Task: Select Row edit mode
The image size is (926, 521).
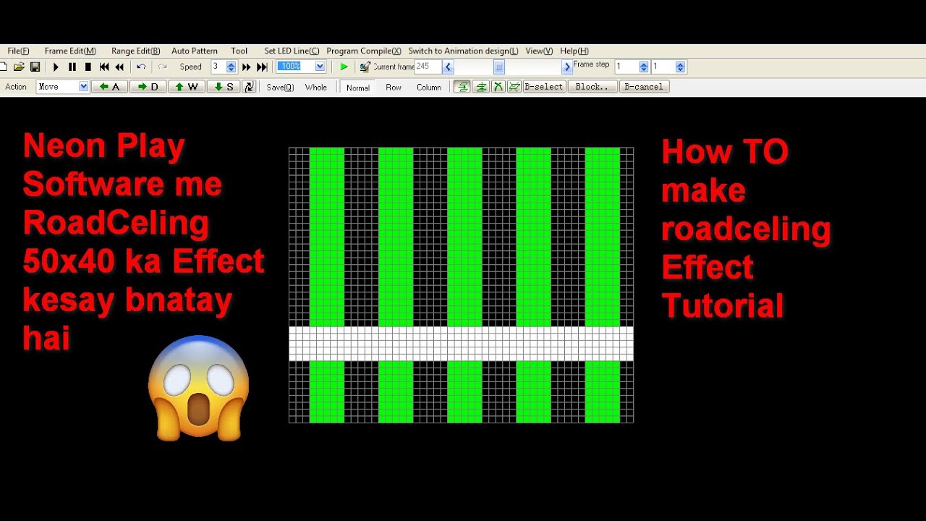Action: tap(394, 87)
